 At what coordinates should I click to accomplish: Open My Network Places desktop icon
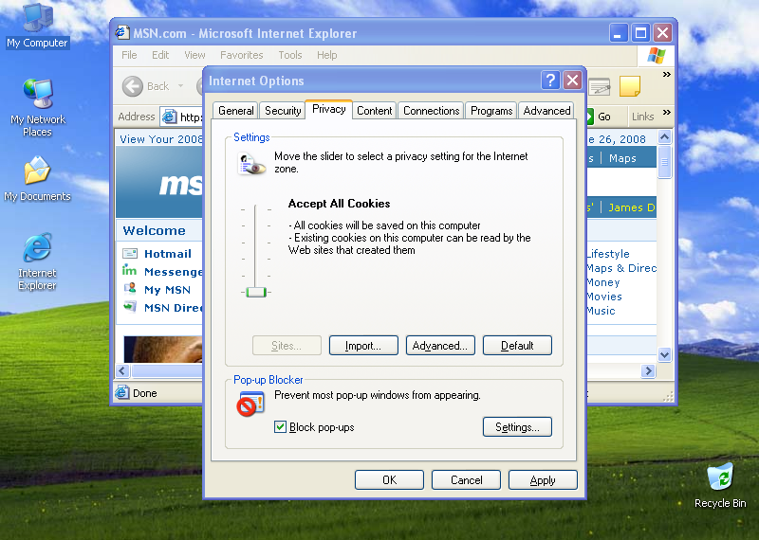(37, 107)
